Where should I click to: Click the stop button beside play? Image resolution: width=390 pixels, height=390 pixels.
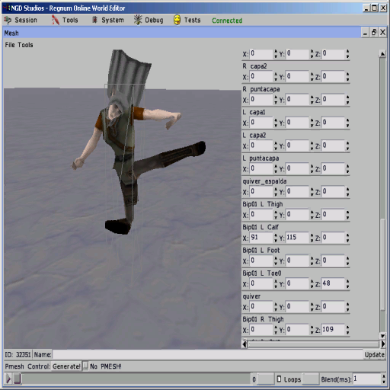pos(18,379)
